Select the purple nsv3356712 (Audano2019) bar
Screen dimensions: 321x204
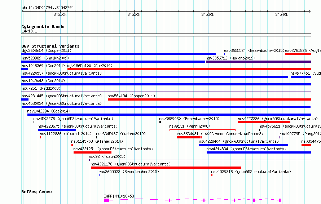click(x=258, y=62)
